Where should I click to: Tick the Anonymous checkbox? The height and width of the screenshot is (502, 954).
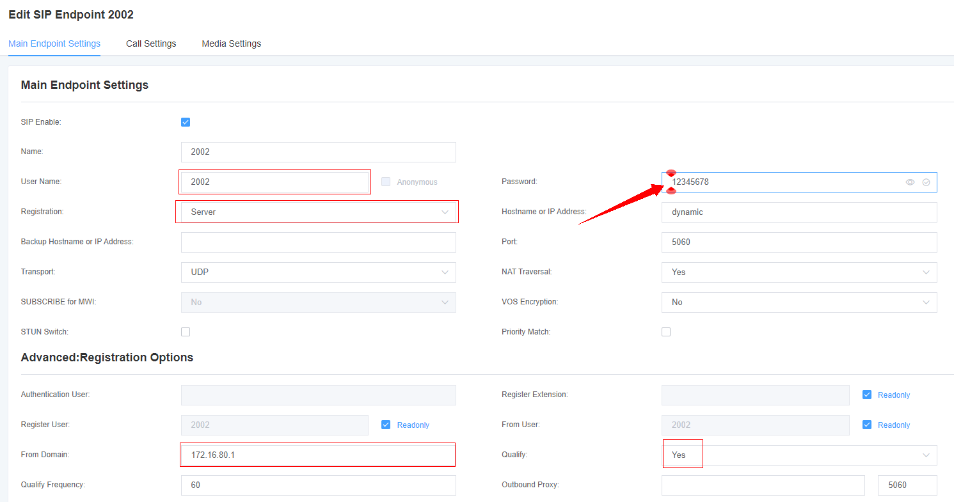pyautogui.click(x=386, y=182)
